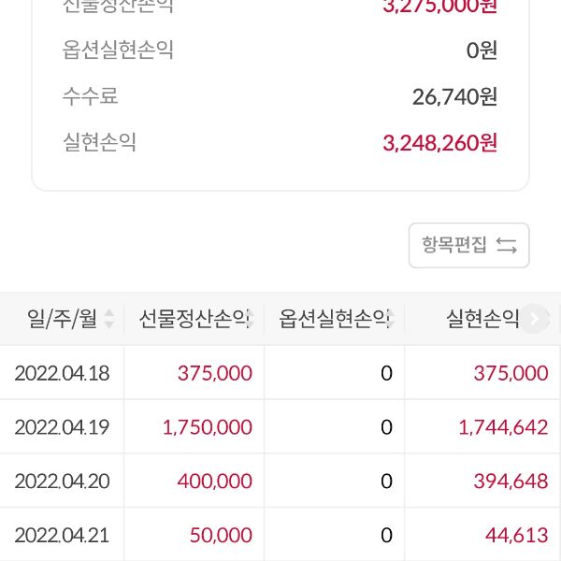
Task: Select the 2022.04.19 date cell
Action: [x=62, y=427]
